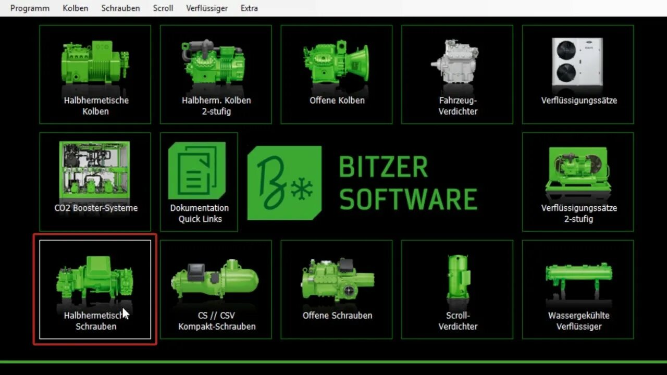Image resolution: width=667 pixels, height=375 pixels.
Task: Select the Halbherm. Kolben 2-stufig tile
Action: point(216,74)
